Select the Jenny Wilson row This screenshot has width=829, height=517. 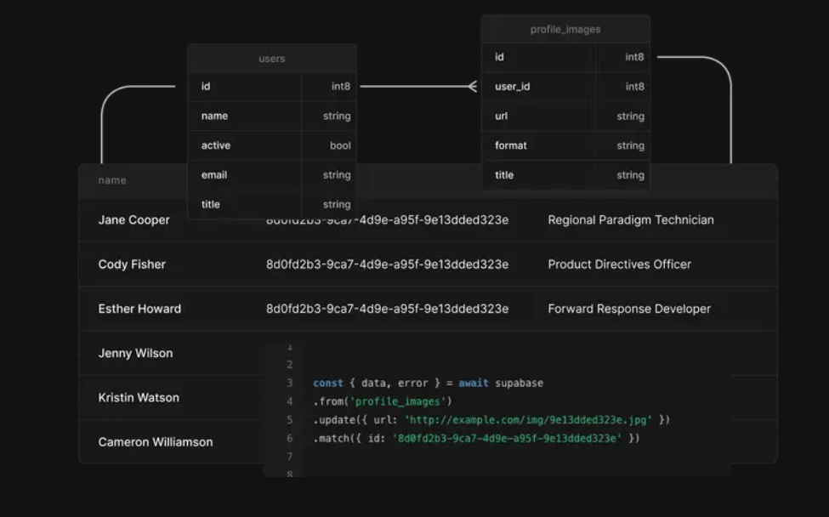[135, 353]
